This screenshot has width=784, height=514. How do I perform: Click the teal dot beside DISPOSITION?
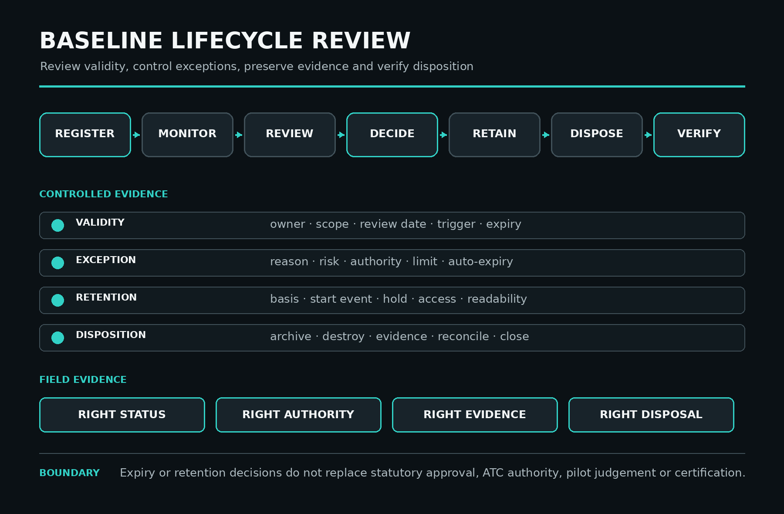(x=57, y=338)
